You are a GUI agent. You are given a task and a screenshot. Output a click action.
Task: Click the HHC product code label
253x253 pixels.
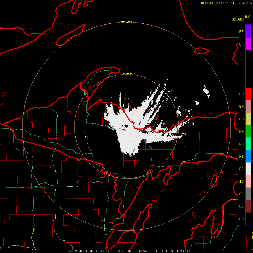247,17
